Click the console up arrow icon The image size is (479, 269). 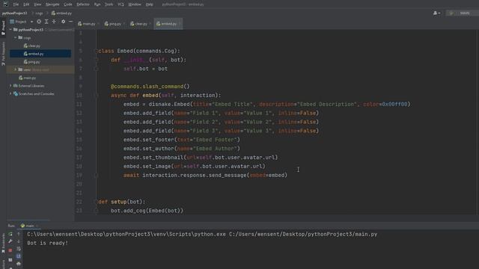click(19, 234)
